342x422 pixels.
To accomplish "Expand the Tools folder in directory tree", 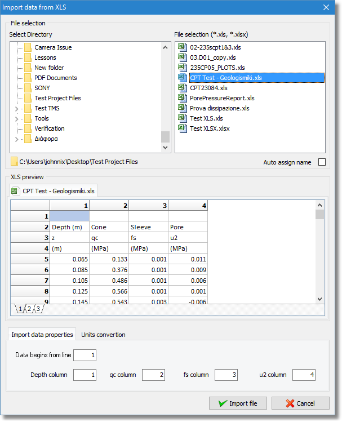I will [x=16, y=118].
